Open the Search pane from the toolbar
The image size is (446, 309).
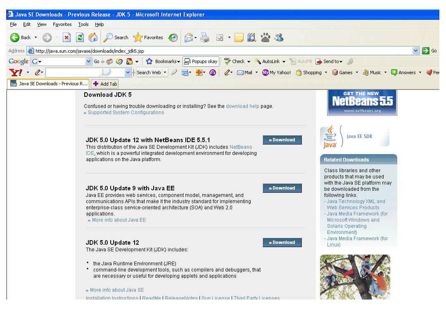116,37
